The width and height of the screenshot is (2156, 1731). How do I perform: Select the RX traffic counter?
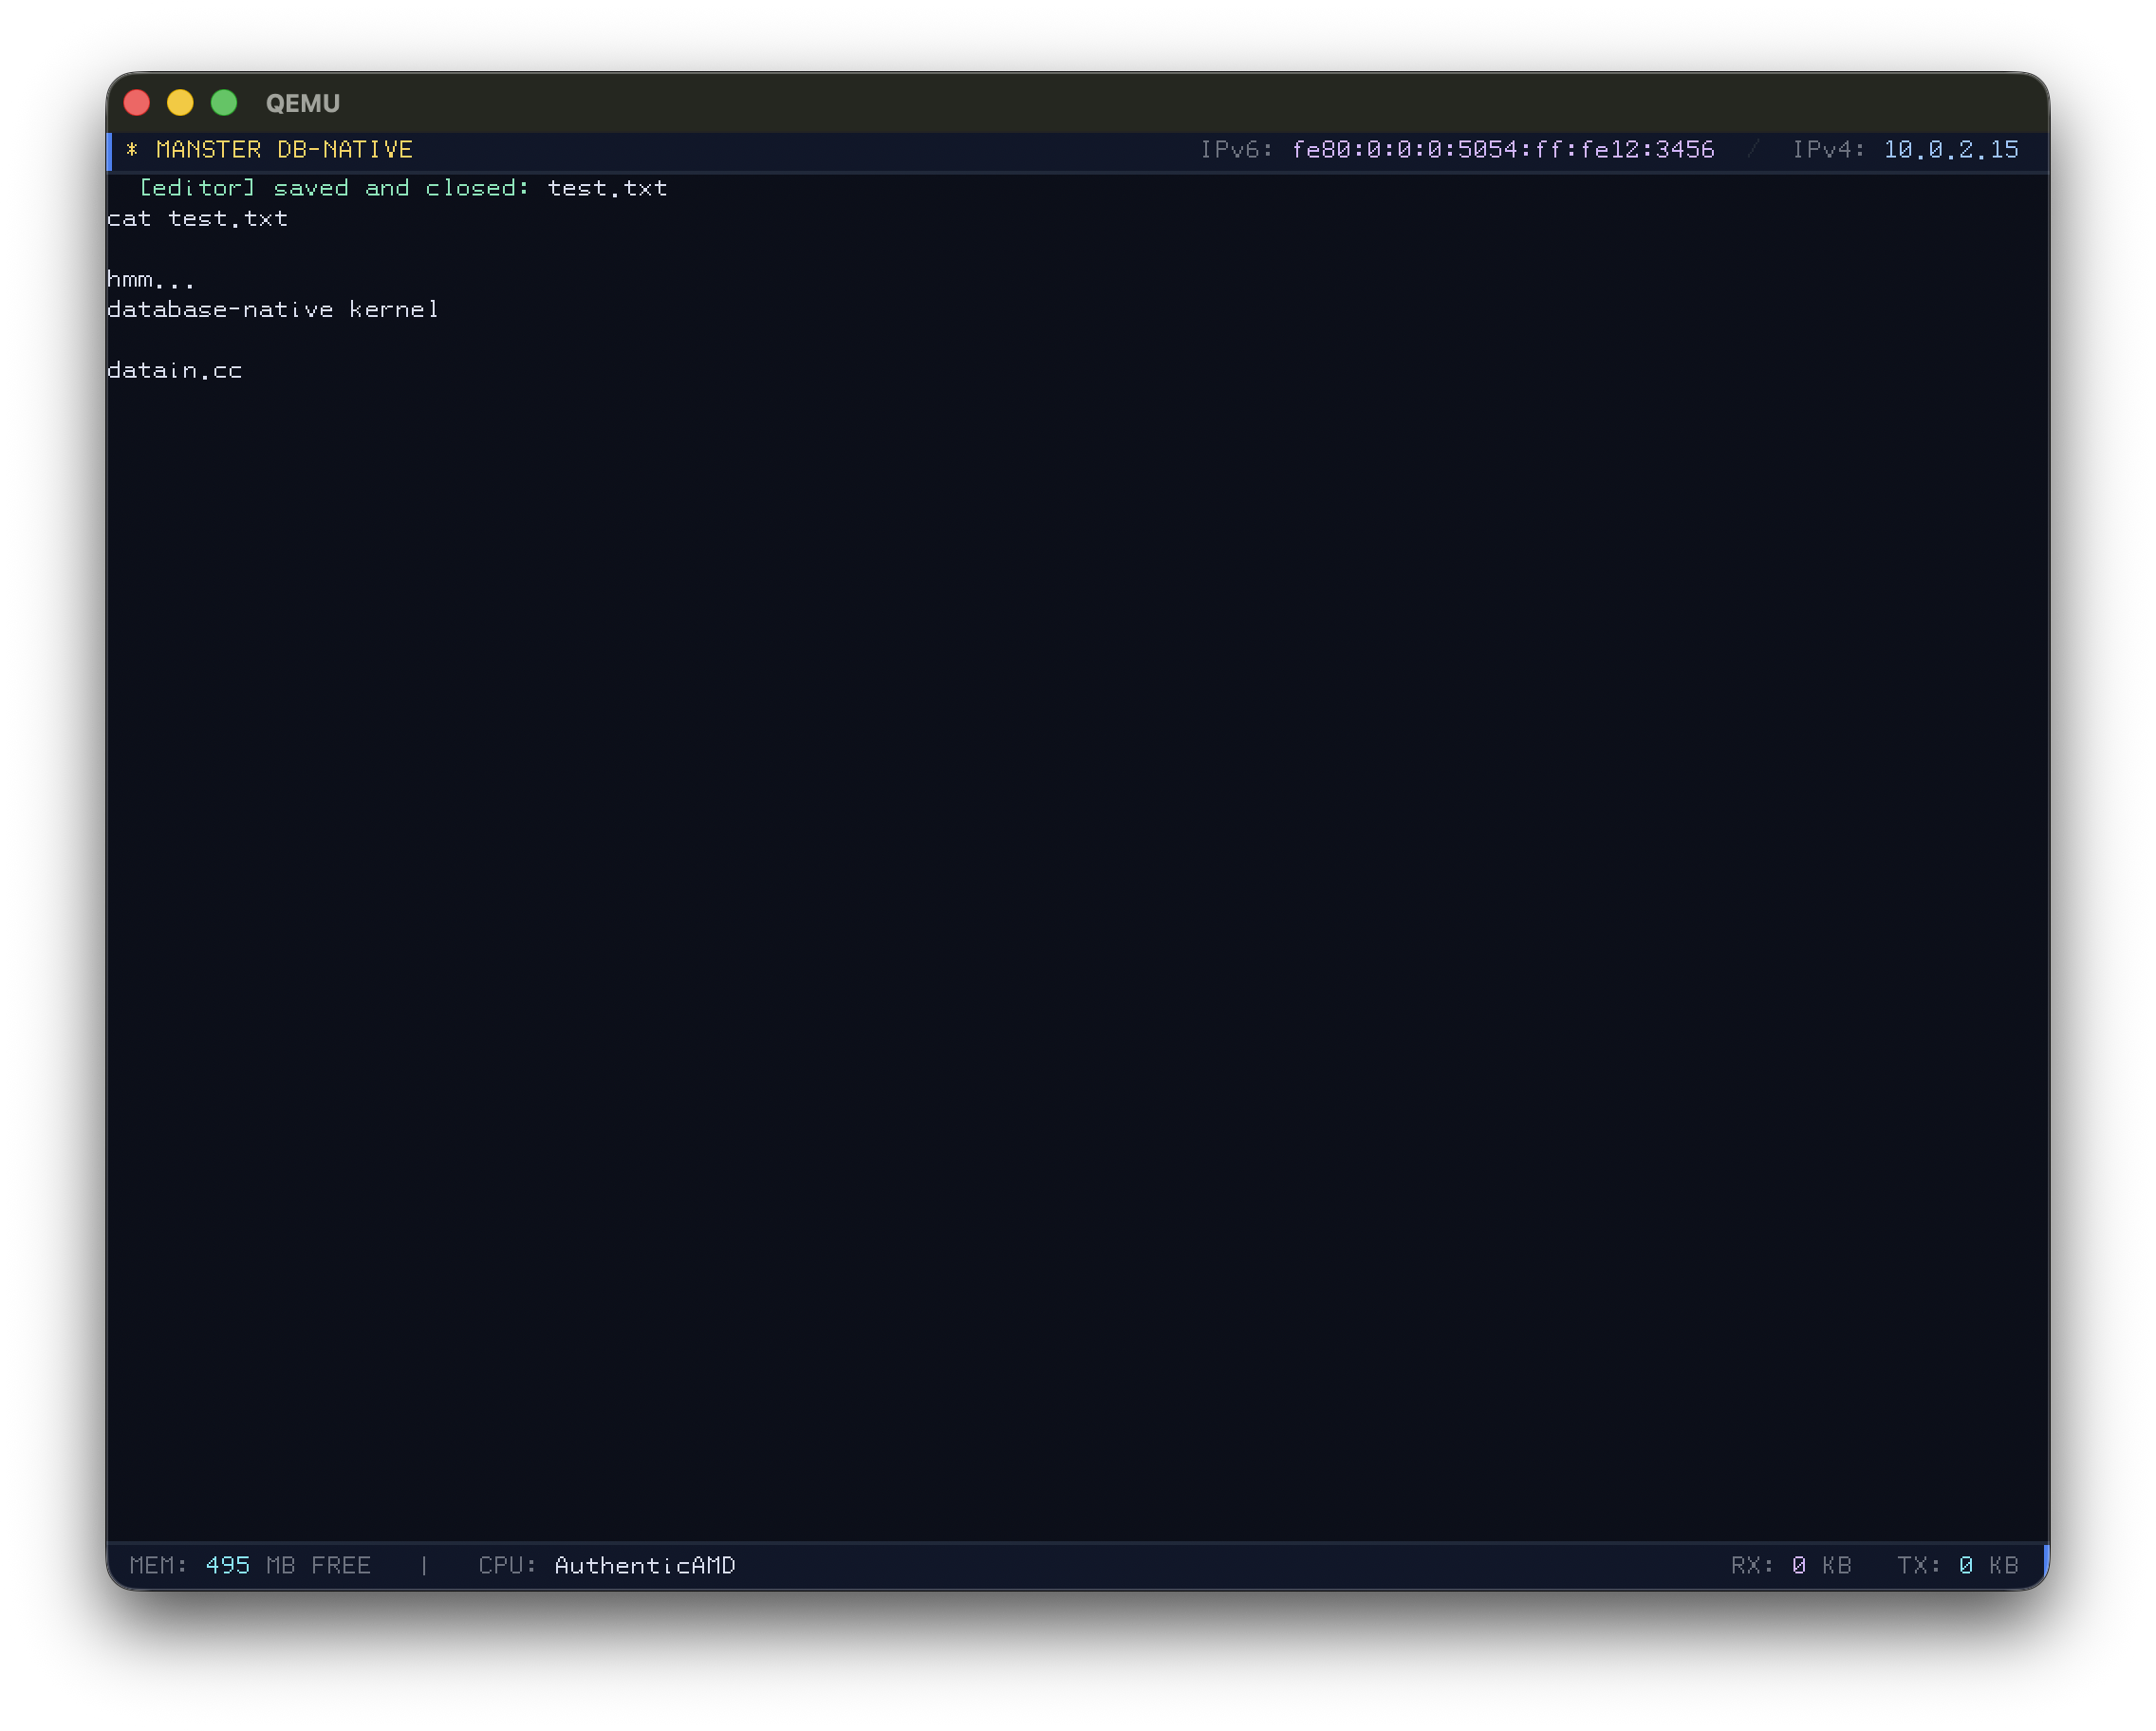coord(1790,1565)
